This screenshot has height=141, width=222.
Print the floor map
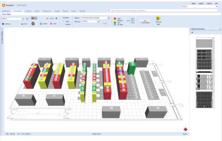24,24
